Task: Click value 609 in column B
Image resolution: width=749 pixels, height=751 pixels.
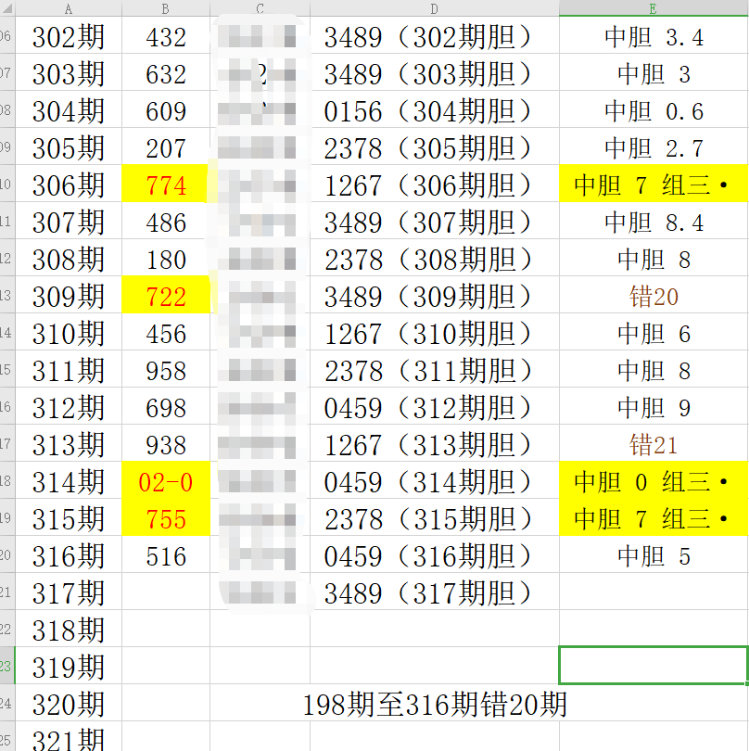Action: pyautogui.click(x=166, y=111)
